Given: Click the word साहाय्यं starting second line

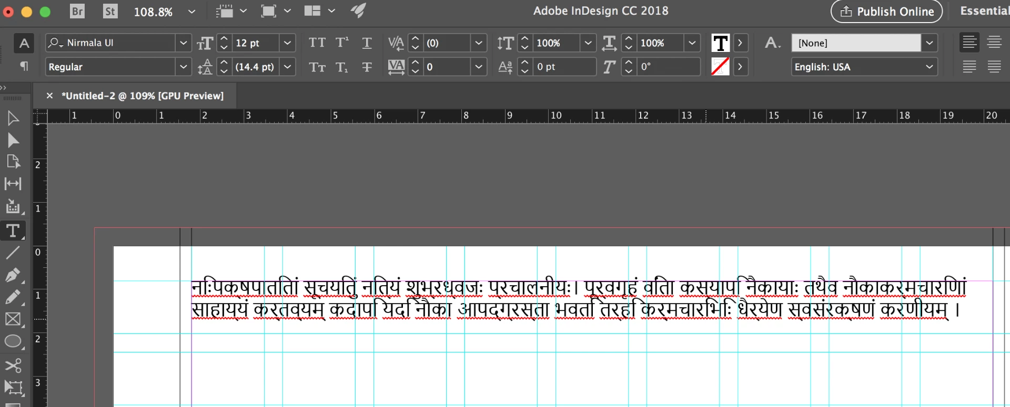Looking at the screenshot, I should (x=219, y=309).
